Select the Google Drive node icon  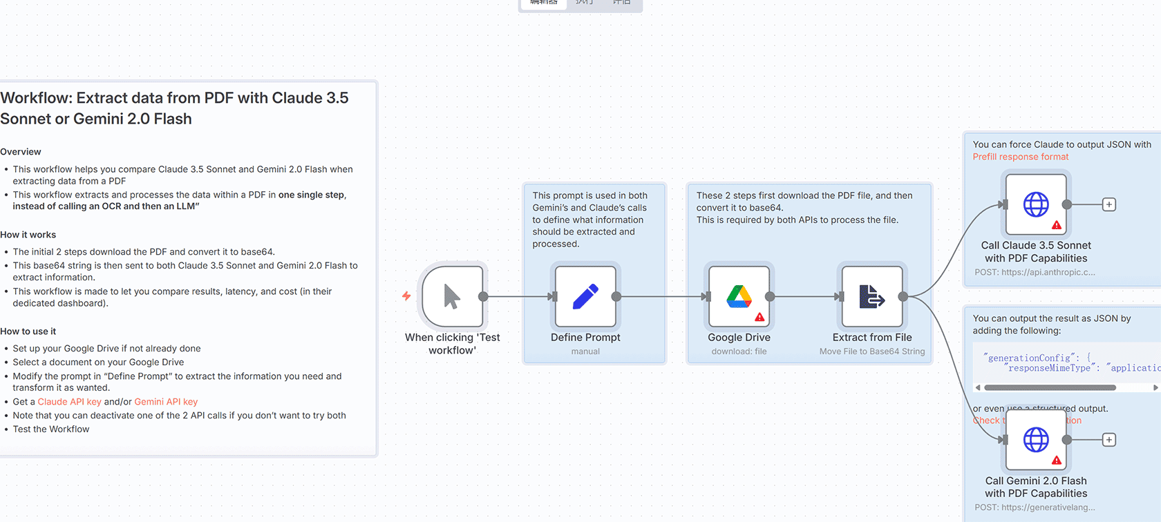739,297
